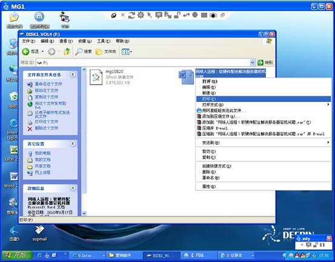The image size is (335, 262).
Task: Click the Up folder arrow icon
Action: point(67,52)
